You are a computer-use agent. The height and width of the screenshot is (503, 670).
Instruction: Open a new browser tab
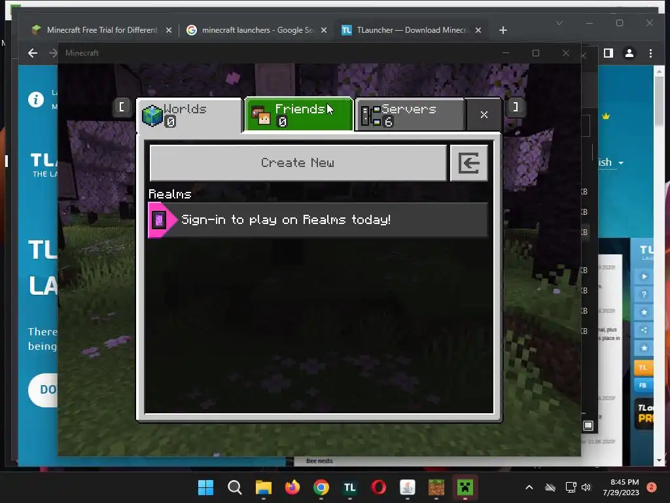(x=503, y=30)
